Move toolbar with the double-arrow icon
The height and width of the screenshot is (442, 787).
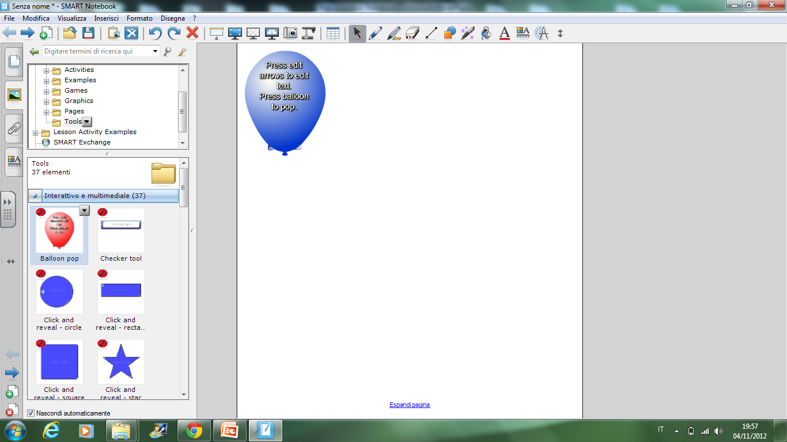[560, 33]
